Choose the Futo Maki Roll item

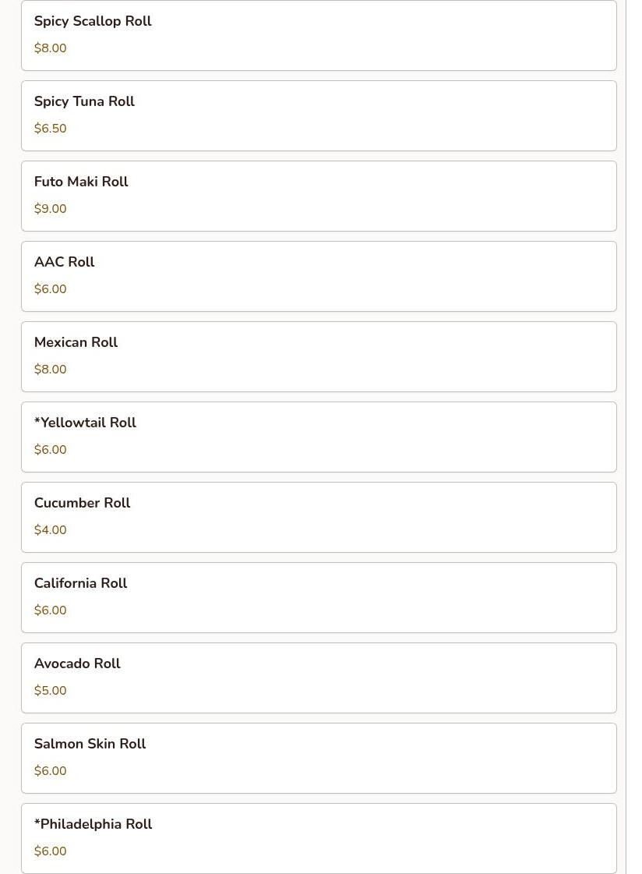point(319,196)
